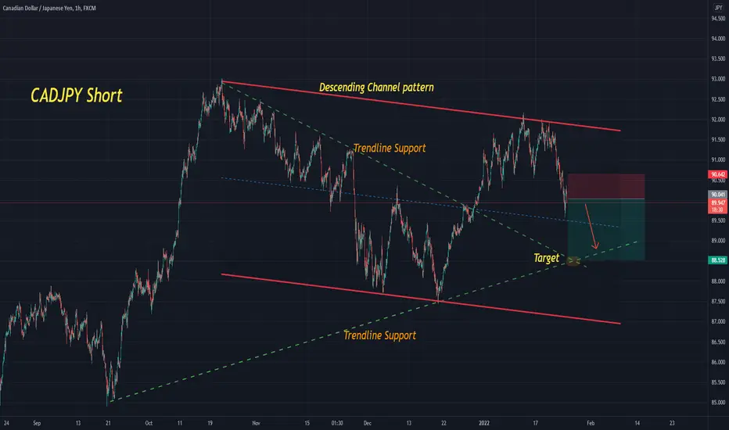Screen dimensions: 729x430
Task: Click the 93.000 price axis label
Action: click(x=718, y=79)
